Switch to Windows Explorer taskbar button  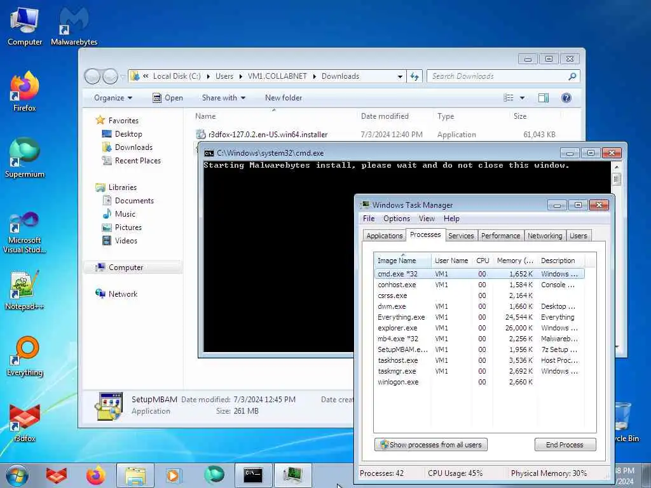(135, 475)
